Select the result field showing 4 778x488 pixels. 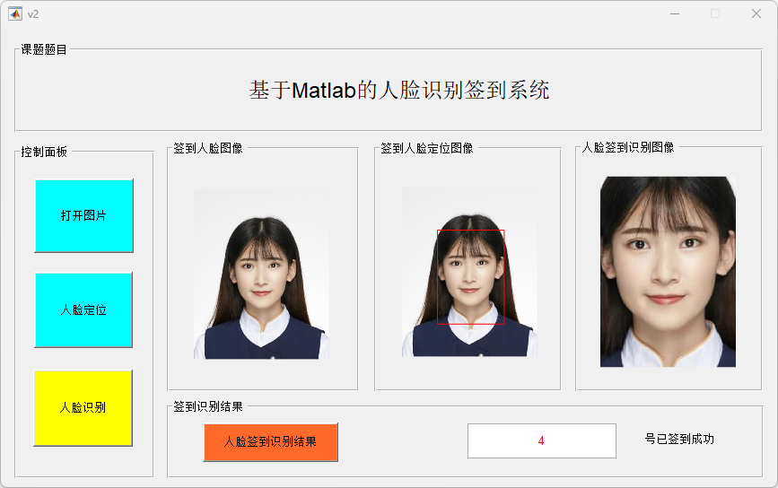pos(542,440)
